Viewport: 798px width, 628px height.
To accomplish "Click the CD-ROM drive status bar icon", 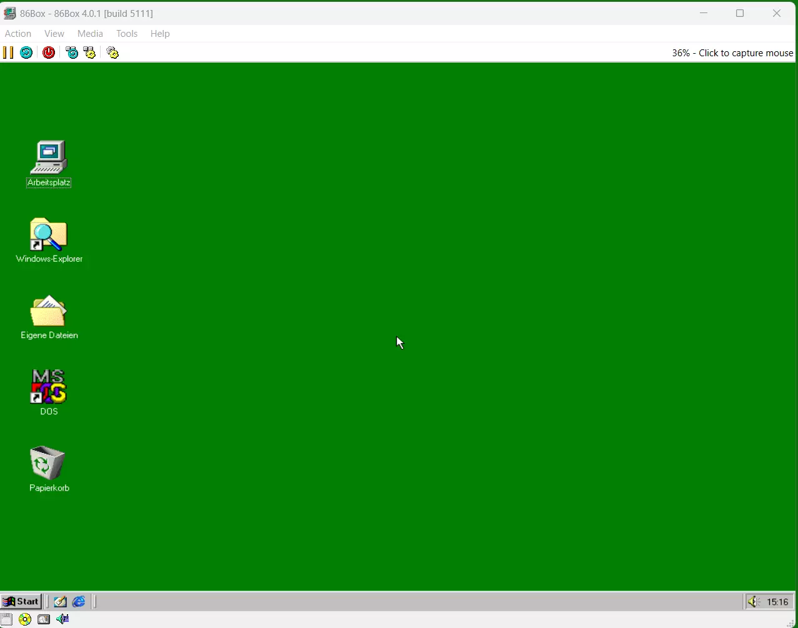I will 25,619.
